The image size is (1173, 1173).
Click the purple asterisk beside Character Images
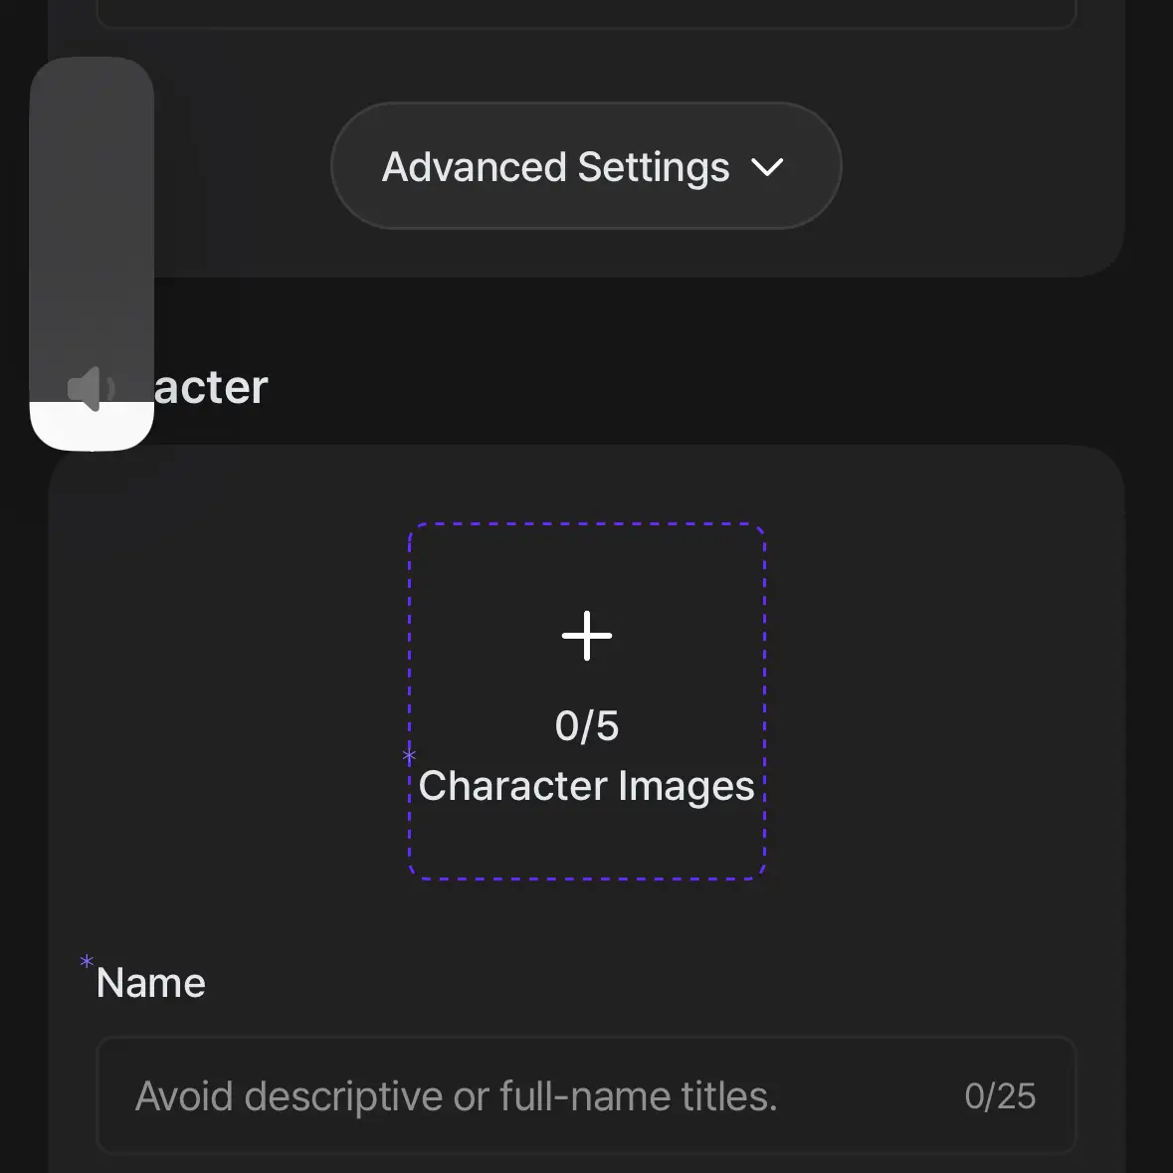(409, 755)
